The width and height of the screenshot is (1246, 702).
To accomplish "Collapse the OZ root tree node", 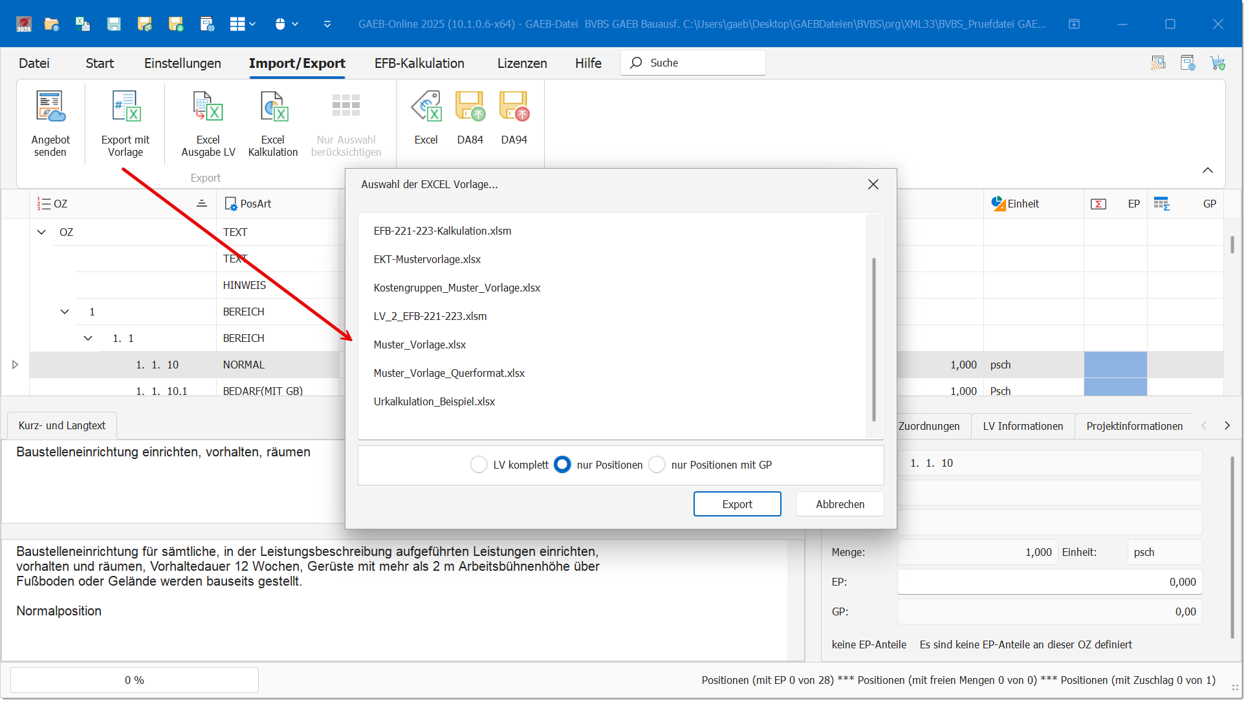I will tap(41, 232).
